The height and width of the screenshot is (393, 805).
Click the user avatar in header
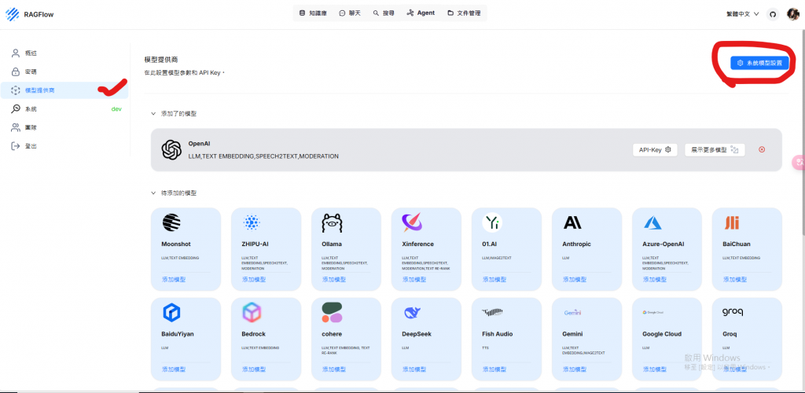click(792, 14)
